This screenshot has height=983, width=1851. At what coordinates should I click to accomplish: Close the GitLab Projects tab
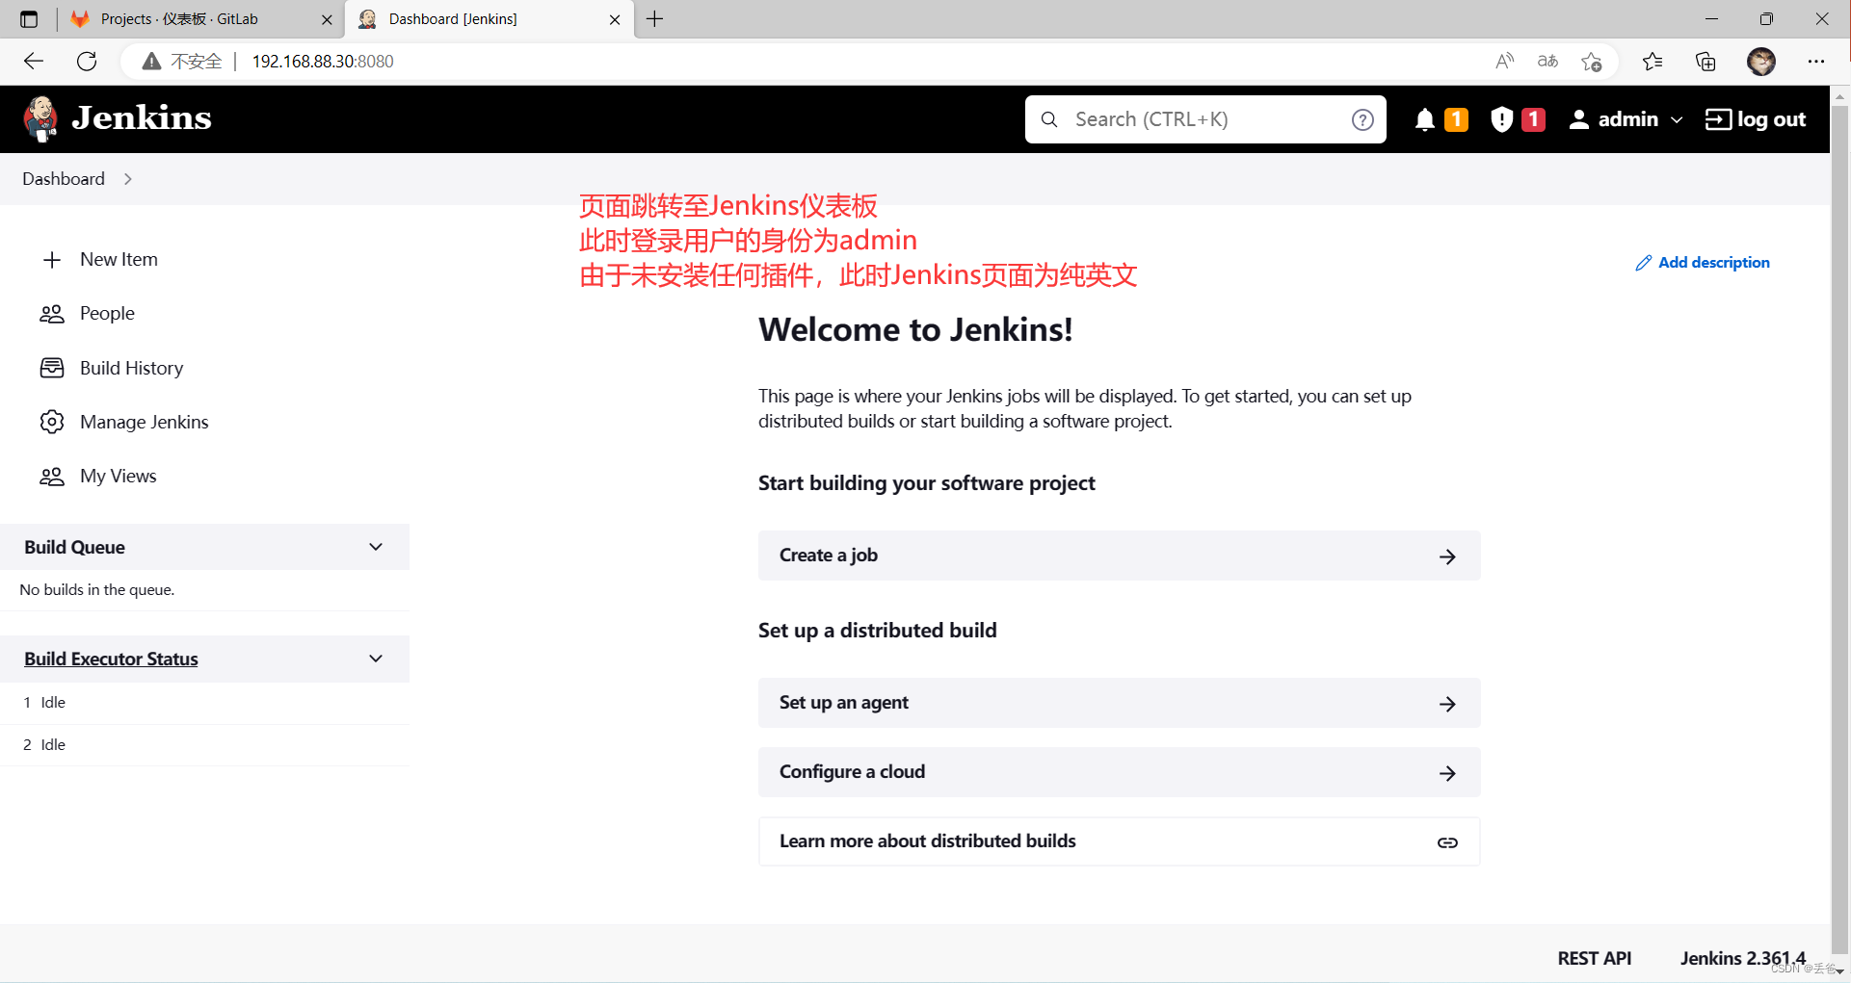pos(327,19)
